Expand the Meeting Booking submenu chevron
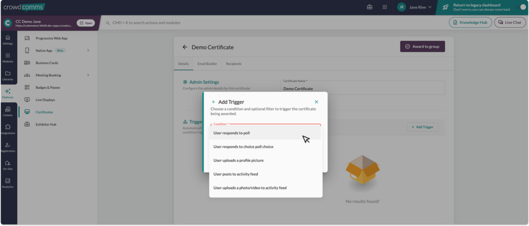Screen dimensions: 529x226 88,75
